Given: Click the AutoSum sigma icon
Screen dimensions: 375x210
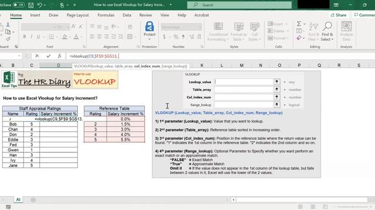Looking at the screenshot, I should pos(299,24).
